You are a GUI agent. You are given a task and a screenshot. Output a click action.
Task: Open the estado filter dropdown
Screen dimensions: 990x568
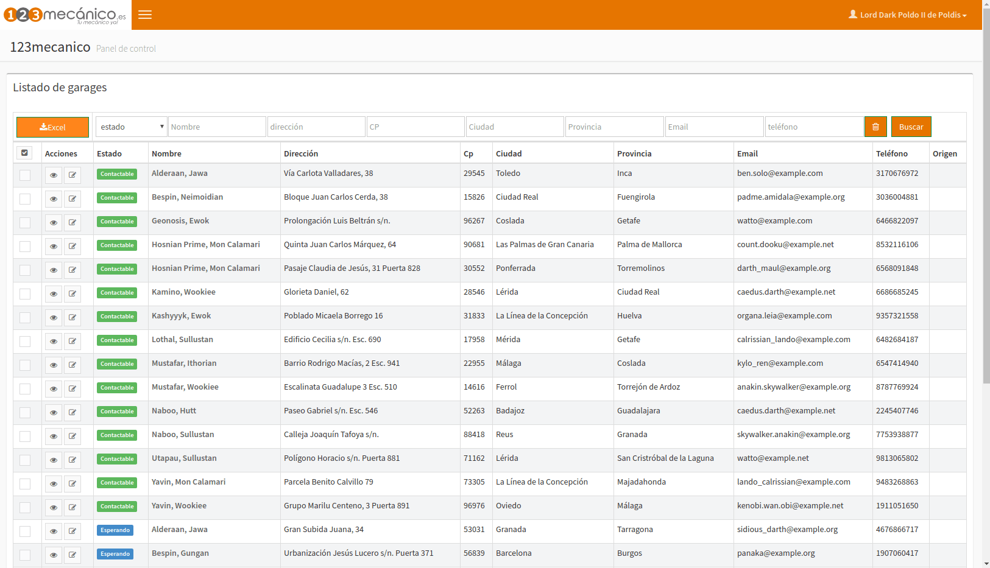132,127
